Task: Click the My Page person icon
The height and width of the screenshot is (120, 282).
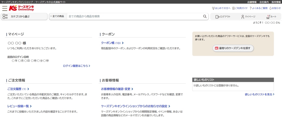Action: [x=243, y=17]
